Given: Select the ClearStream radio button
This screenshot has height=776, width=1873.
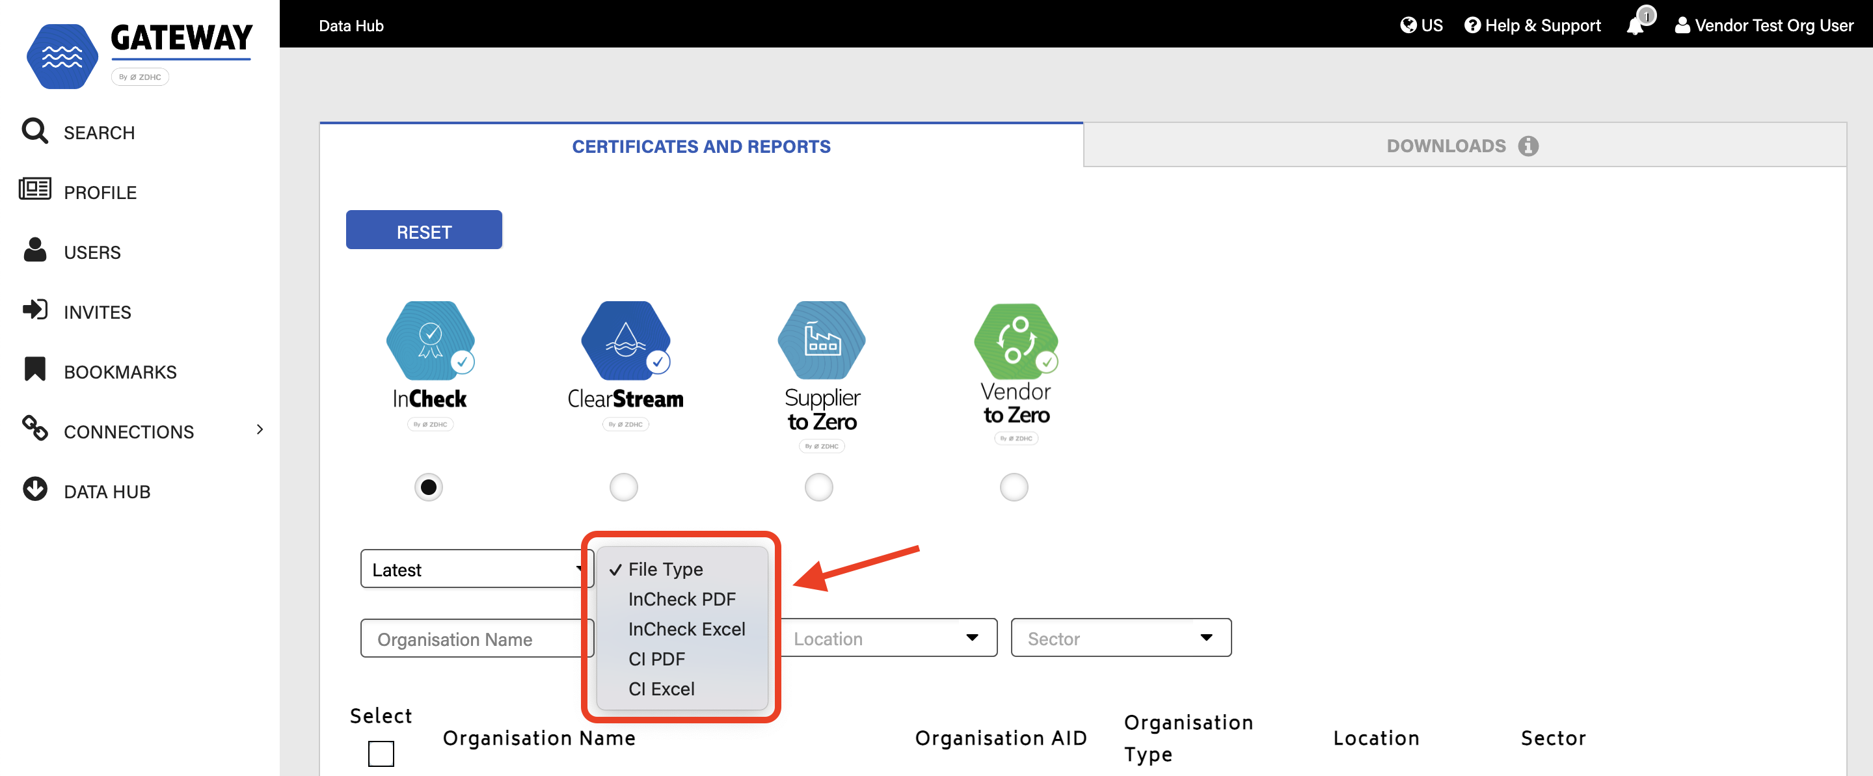Looking at the screenshot, I should point(623,487).
